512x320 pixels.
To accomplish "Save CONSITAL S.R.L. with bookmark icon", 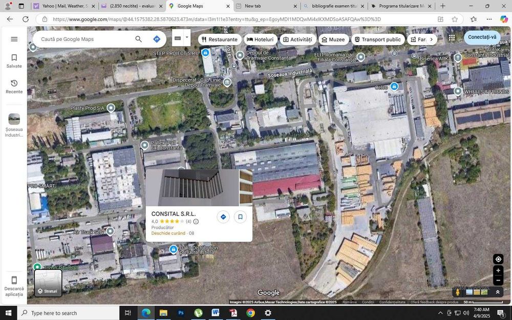I will coord(240,217).
